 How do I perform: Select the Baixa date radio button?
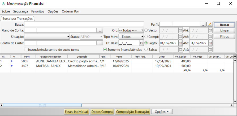146,49
